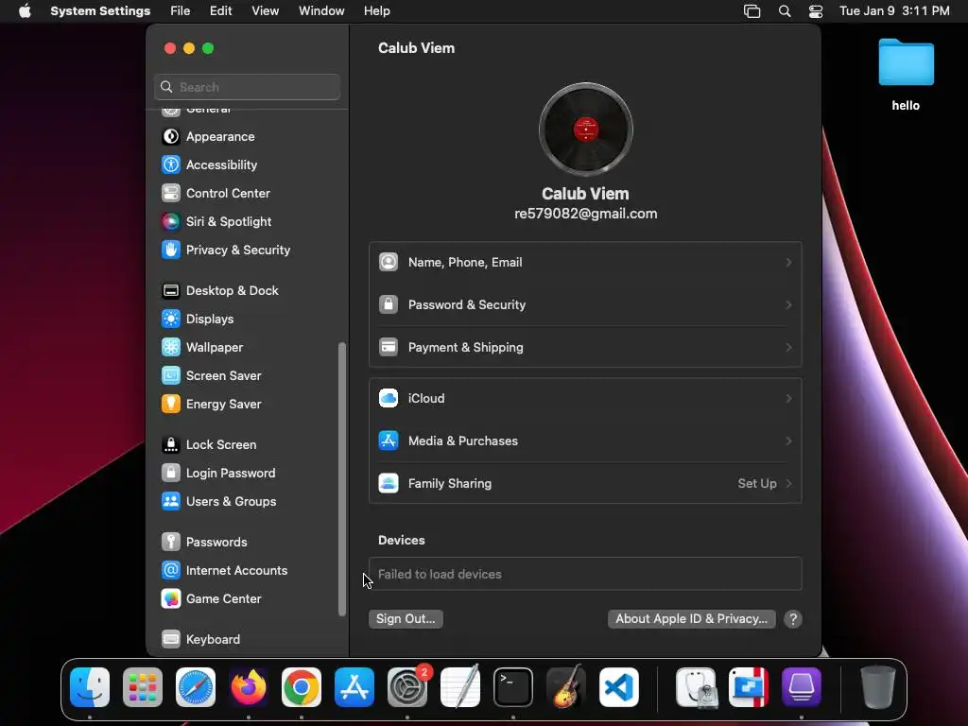The width and height of the screenshot is (968, 726).
Task: Open Control Center in menu bar
Action: point(816,11)
